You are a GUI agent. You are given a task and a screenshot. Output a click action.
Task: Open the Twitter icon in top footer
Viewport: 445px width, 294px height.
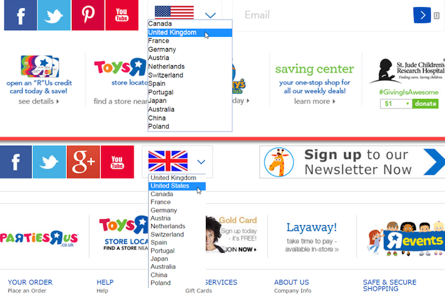(x=54, y=15)
